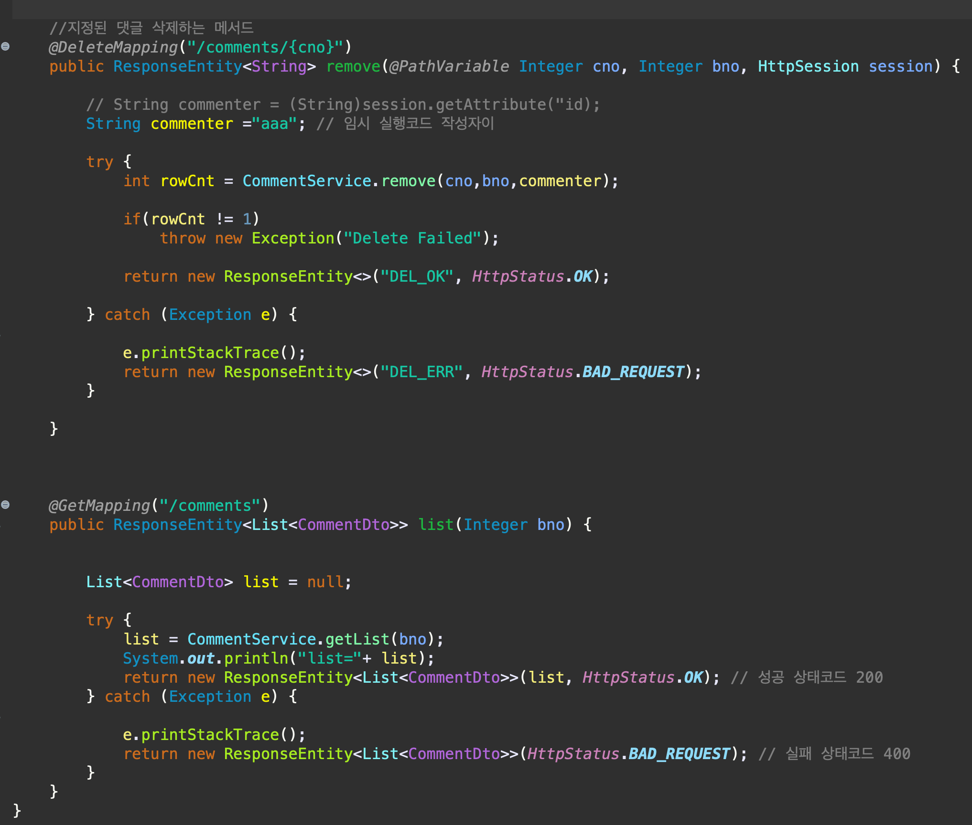Screen dimensions: 972x825
Task: Place cursor on the @PathVariable annotation
Action: point(449,66)
